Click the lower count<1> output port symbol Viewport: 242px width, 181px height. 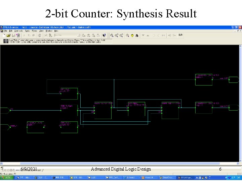[234, 108]
